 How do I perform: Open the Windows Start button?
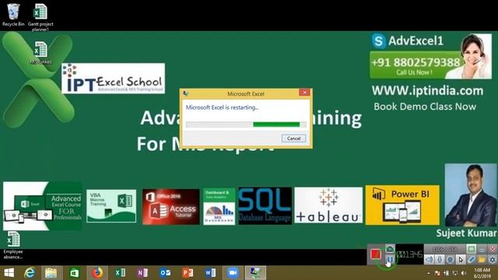coord(9,273)
